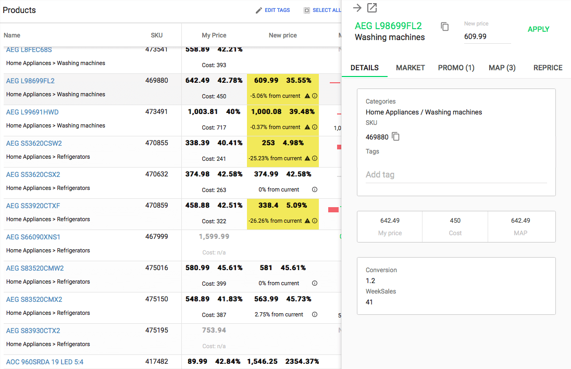571x369 pixels.
Task: Click the New price column header
Action: pos(283,35)
